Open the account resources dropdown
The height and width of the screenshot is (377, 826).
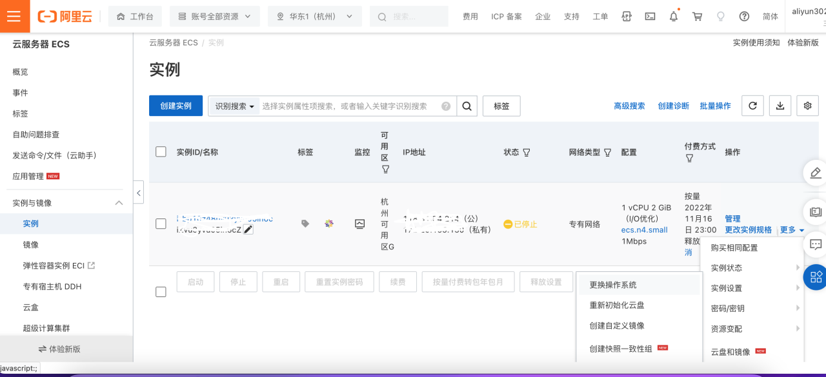(x=215, y=16)
